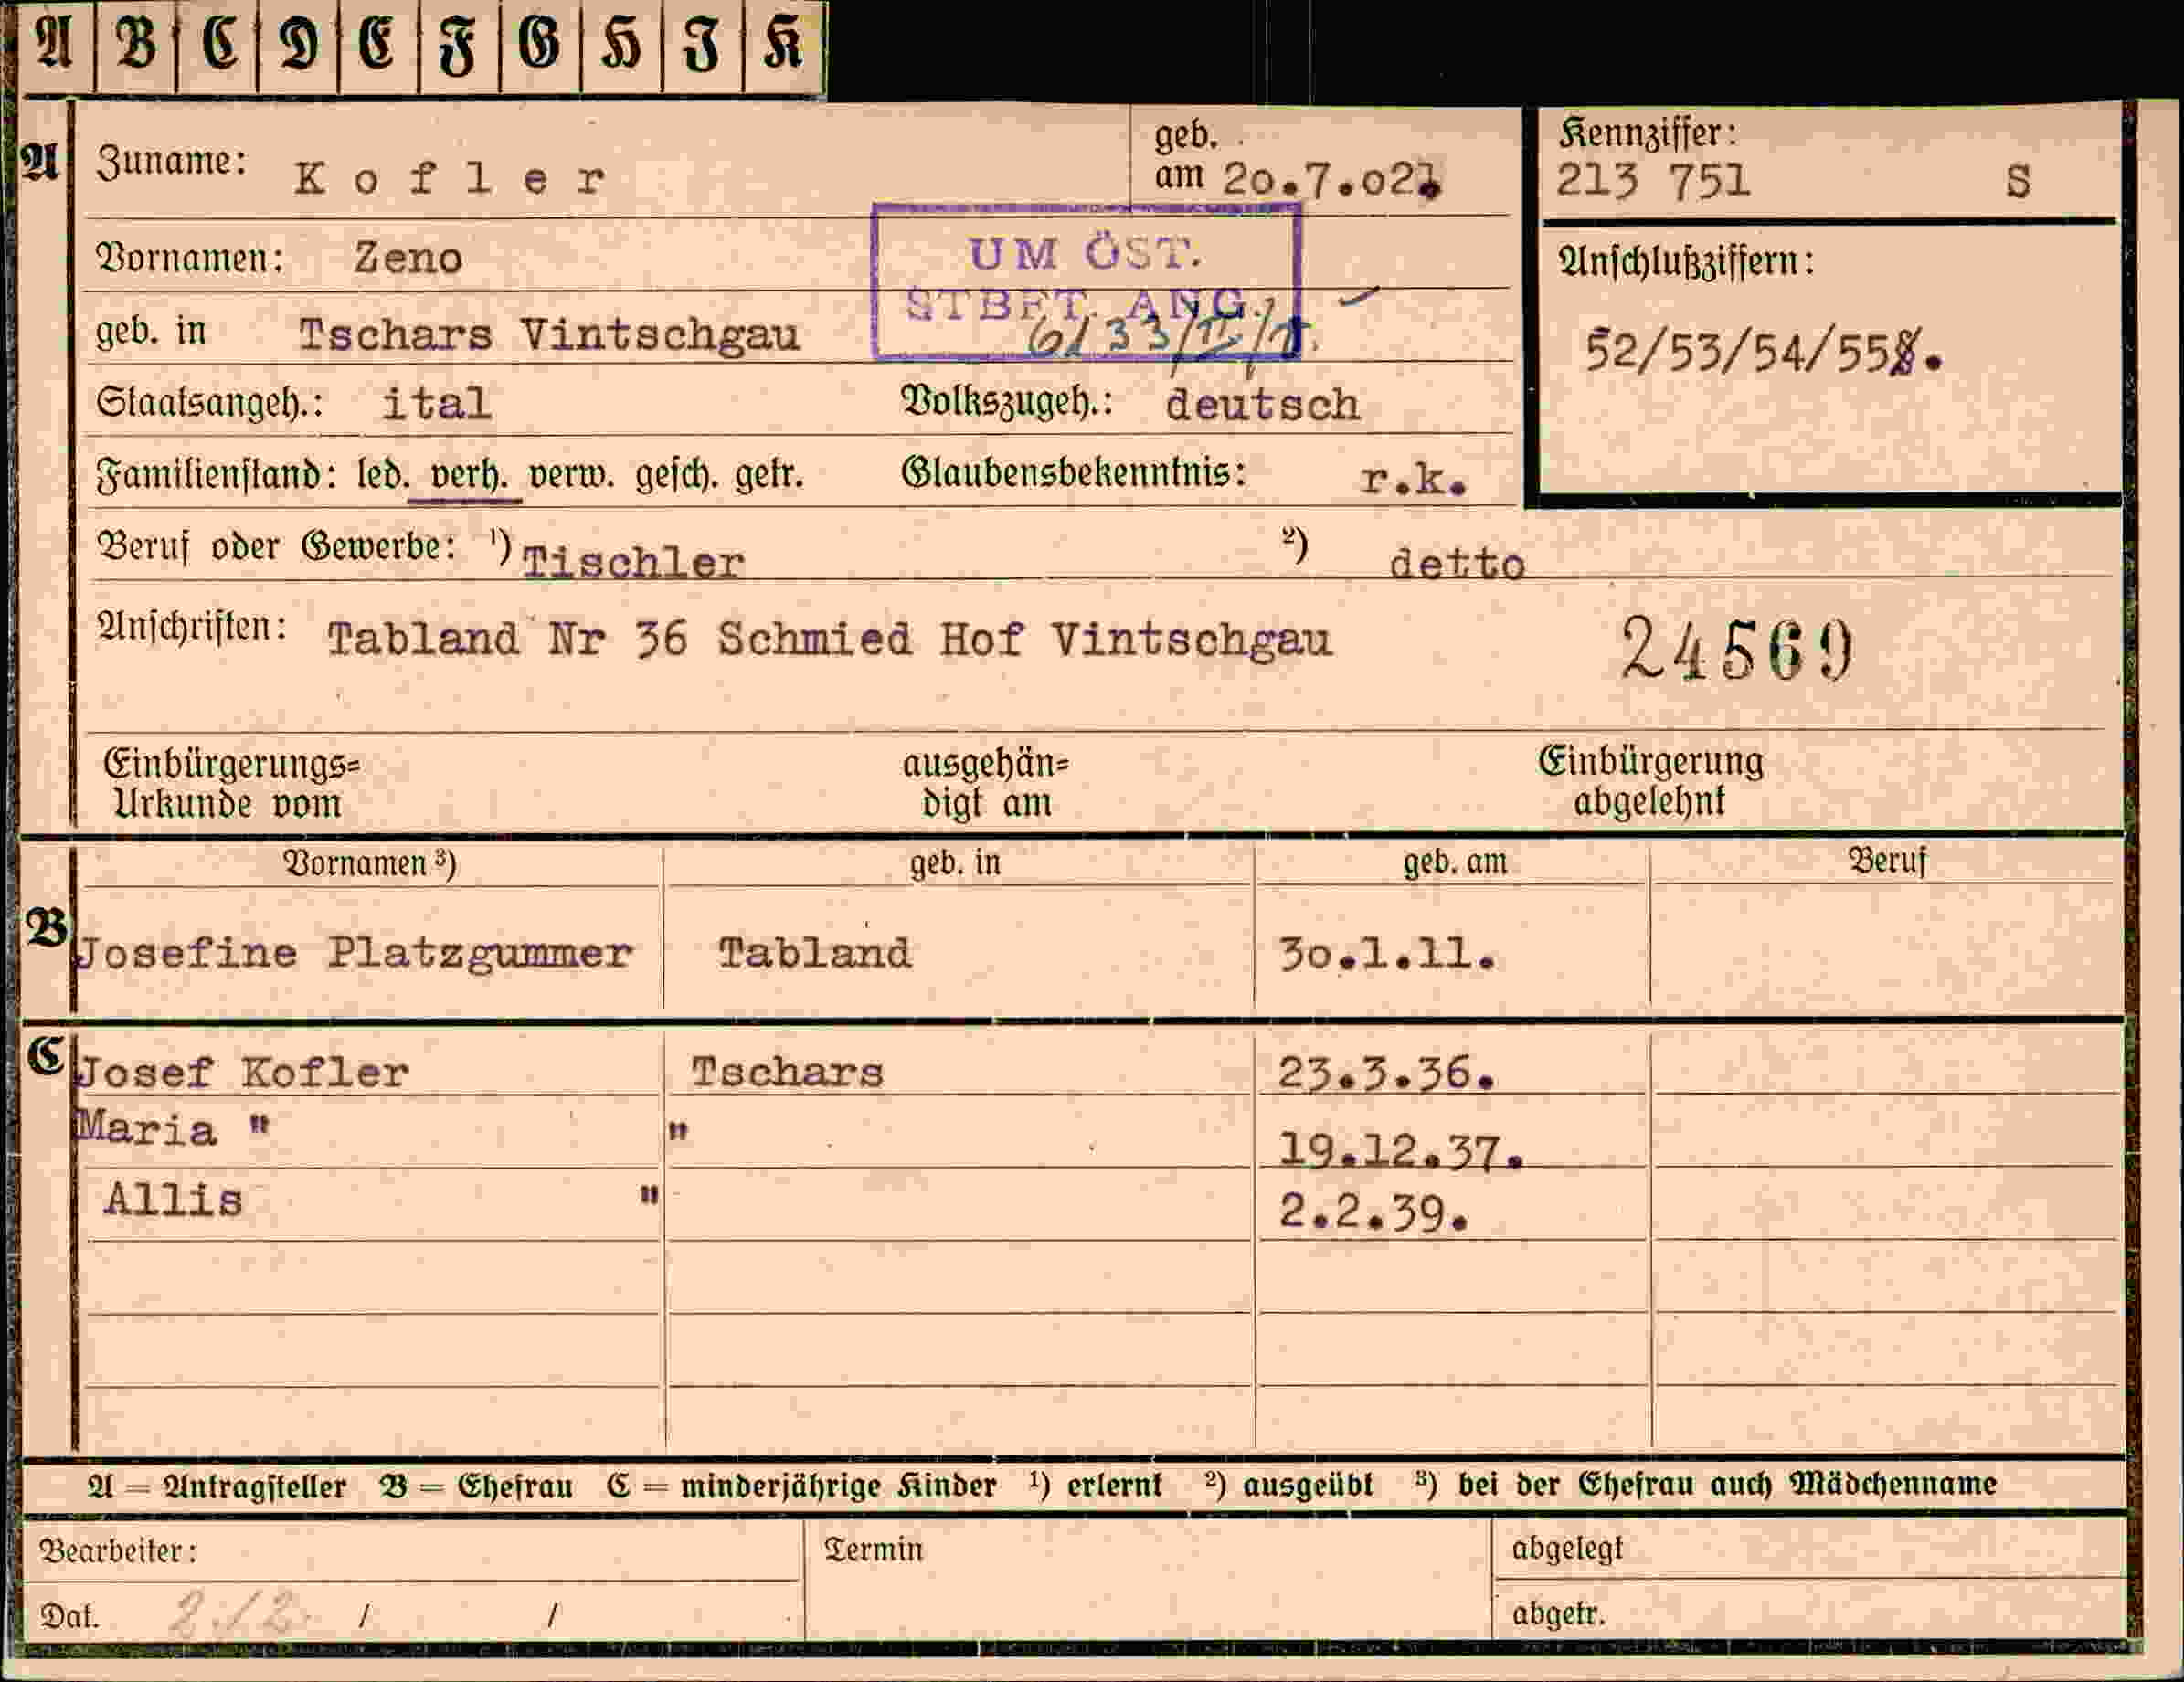Select the Fraktur letter F index tab
The height and width of the screenshot is (1682, 2184).
(x=459, y=46)
